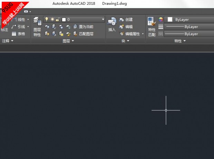Open the 线性 dimension dropdown arrow
Screen dimensions: 214x159
click(x=28, y=20)
